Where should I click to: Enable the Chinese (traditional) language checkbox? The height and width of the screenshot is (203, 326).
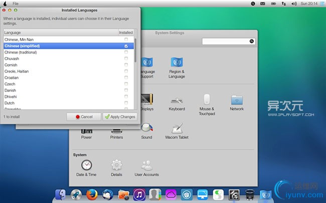pyautogui.click(x=126, y=52)
